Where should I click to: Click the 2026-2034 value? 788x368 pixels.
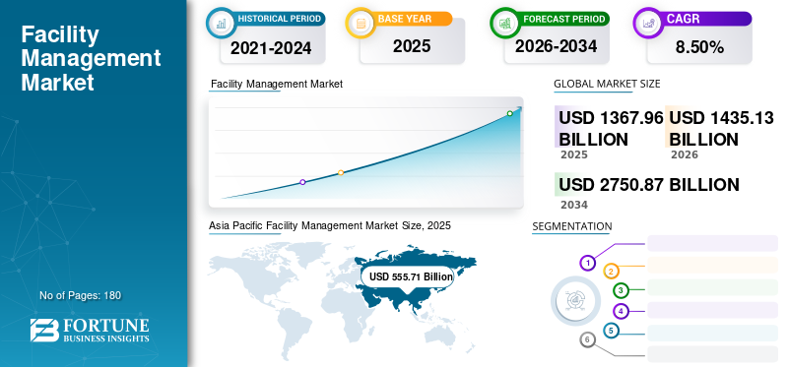pyautogui.click(x=556, y=46)
